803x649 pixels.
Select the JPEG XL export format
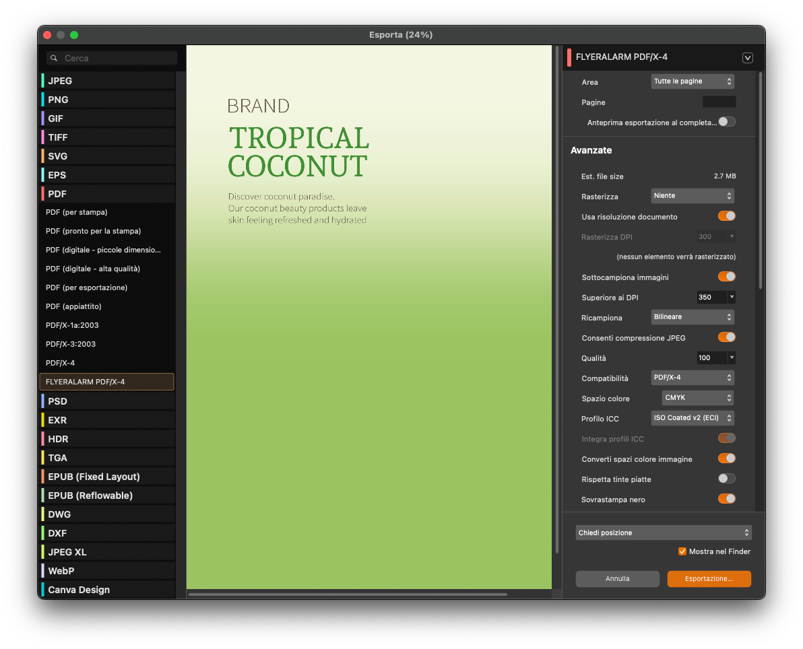click(108, 552)
